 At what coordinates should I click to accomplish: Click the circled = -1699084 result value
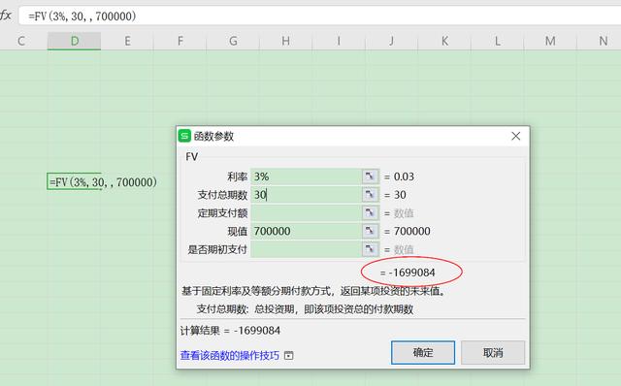pyautogui.click(x=408, y=273)
